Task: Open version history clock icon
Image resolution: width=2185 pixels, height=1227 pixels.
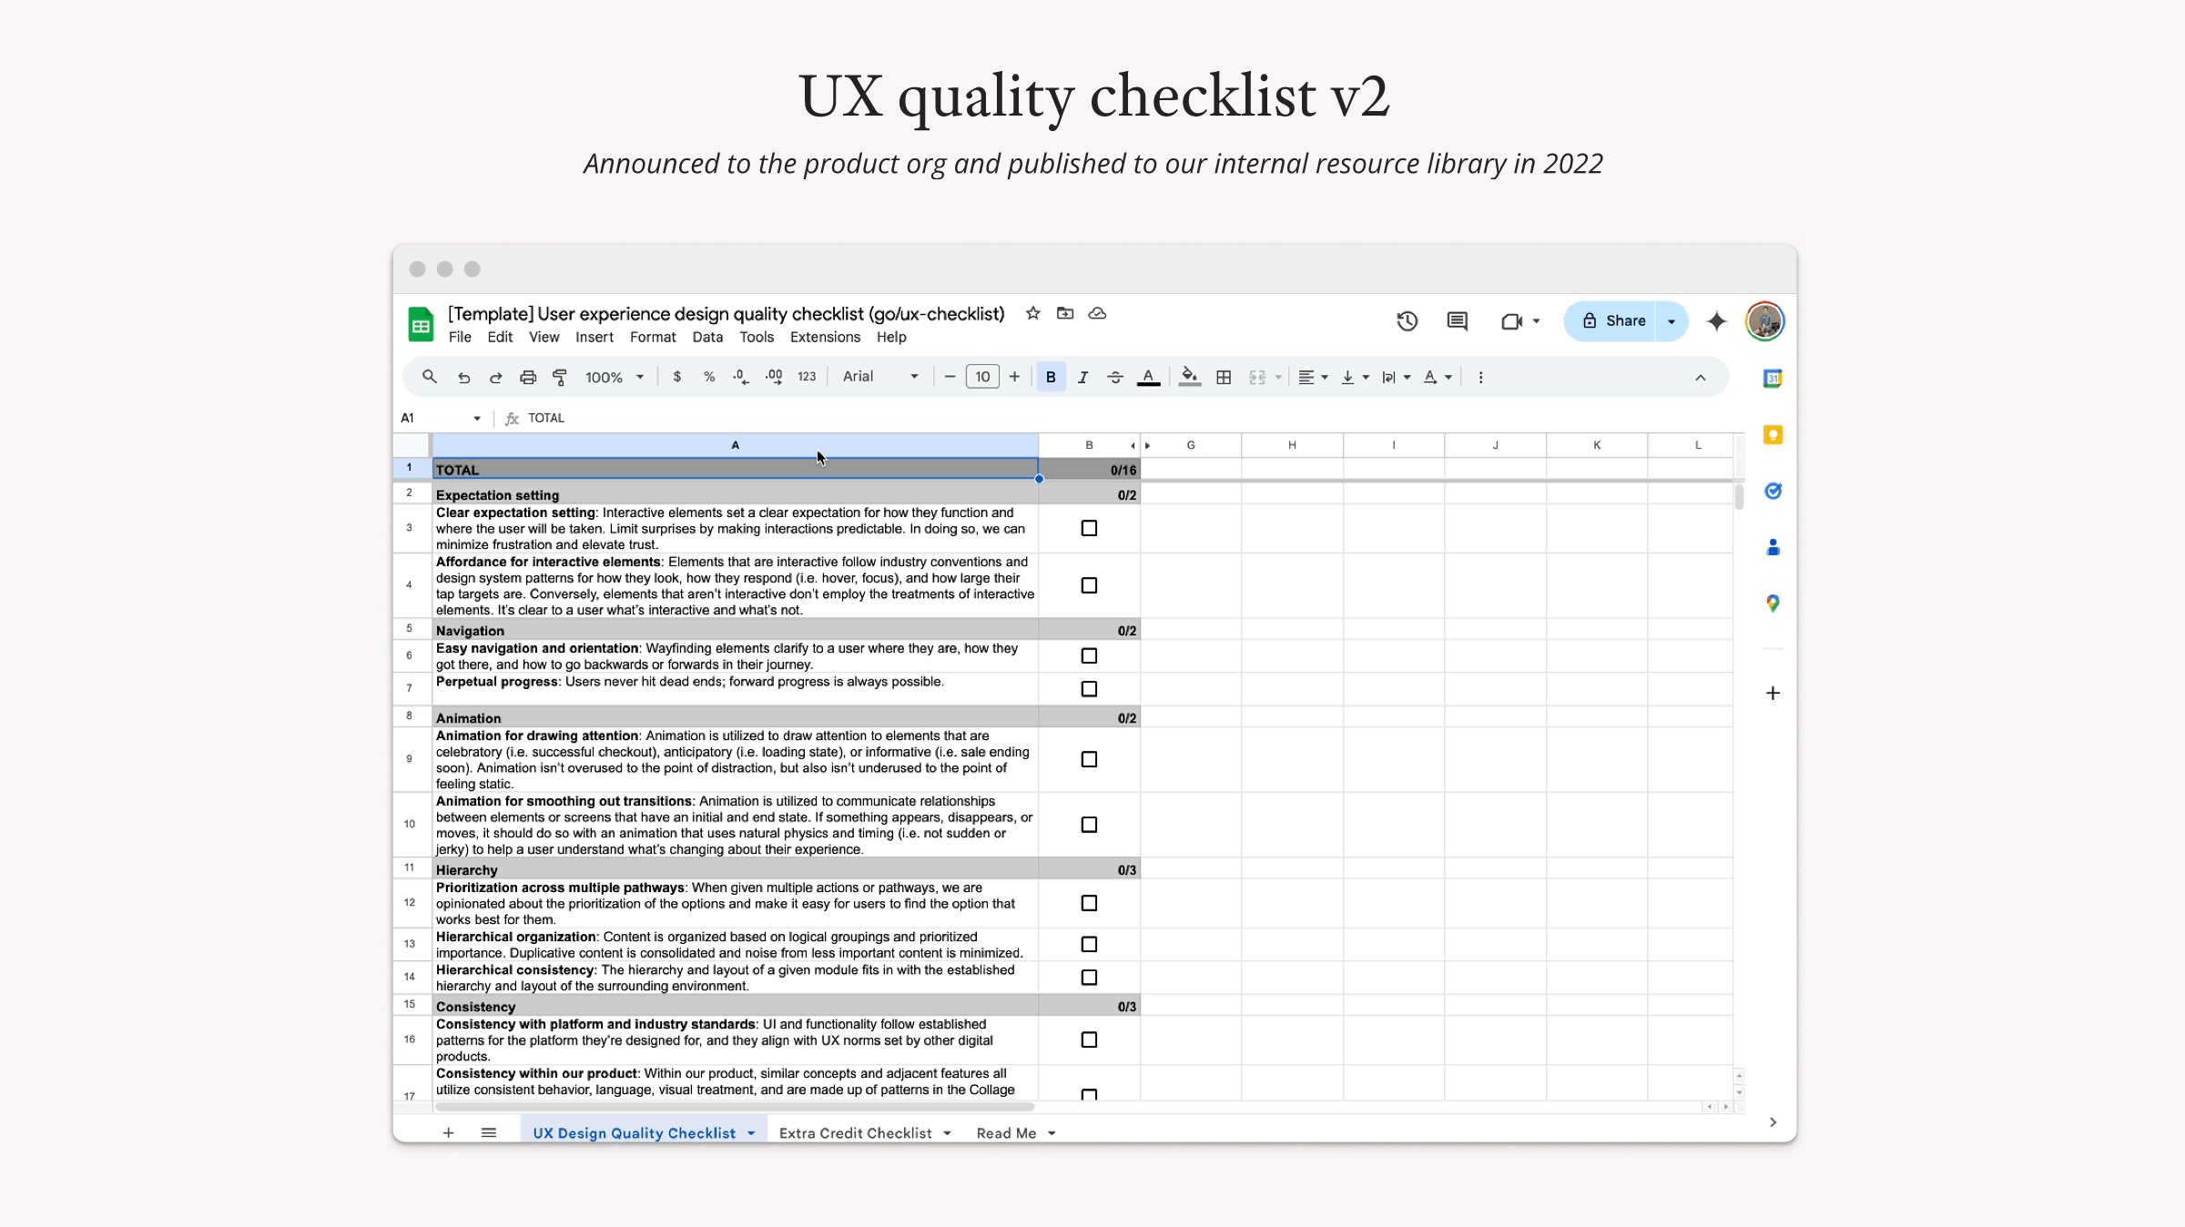Action: coord(1407,321)
